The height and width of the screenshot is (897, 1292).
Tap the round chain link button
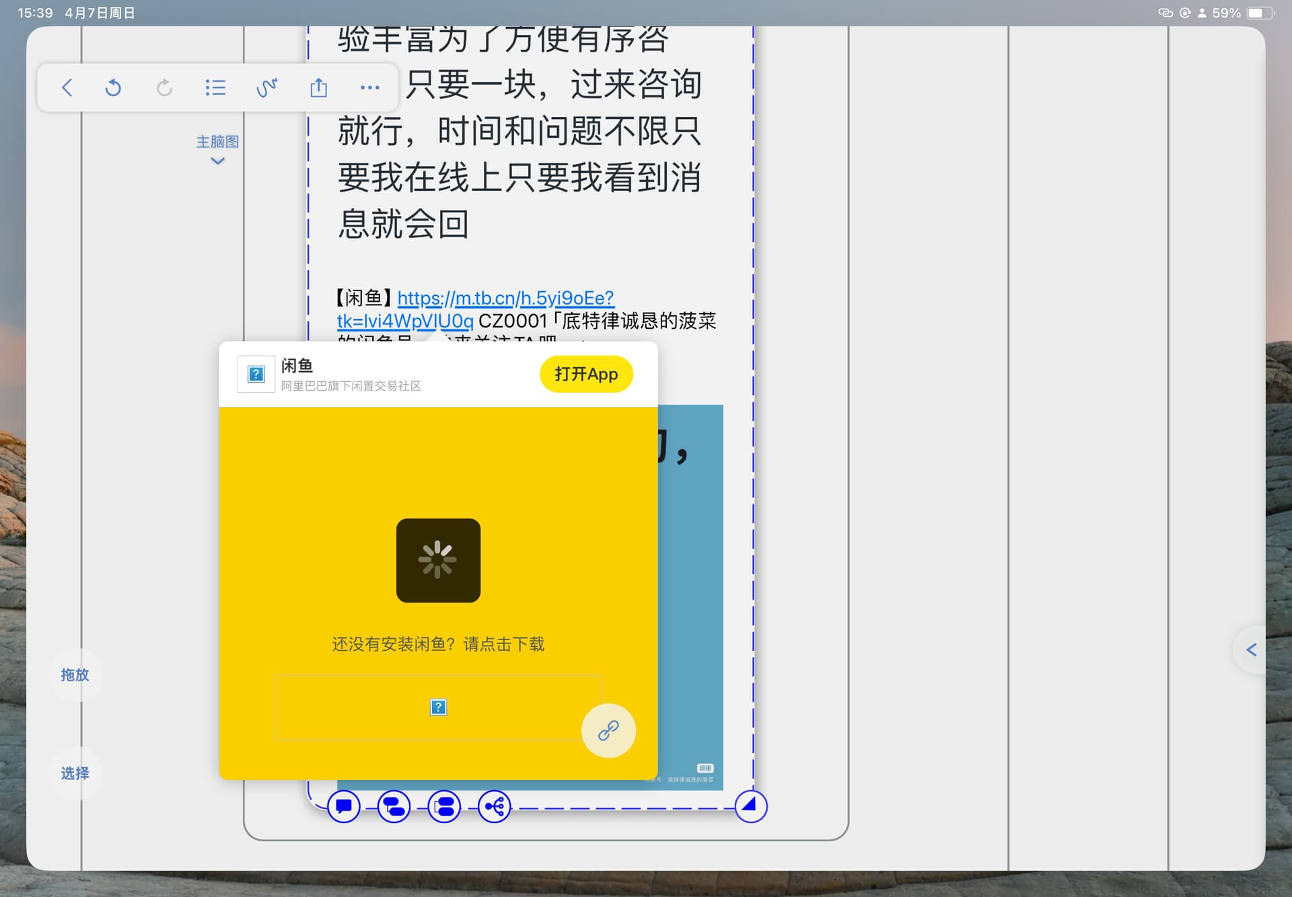click(608, 730)
